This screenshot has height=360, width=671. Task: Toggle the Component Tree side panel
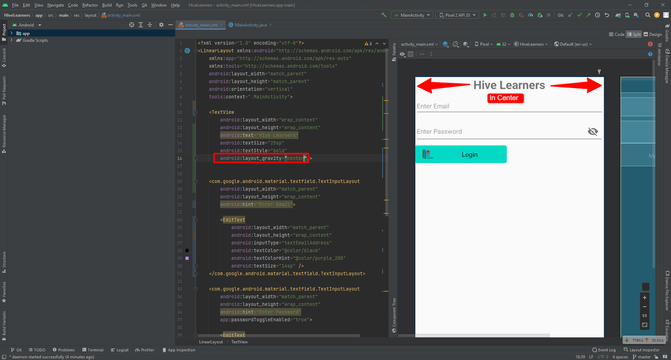point(394,315)
